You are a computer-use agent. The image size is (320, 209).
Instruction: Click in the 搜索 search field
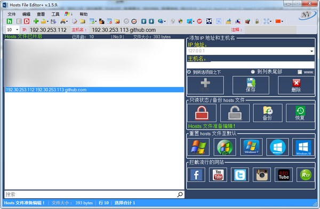coord(91,195)
